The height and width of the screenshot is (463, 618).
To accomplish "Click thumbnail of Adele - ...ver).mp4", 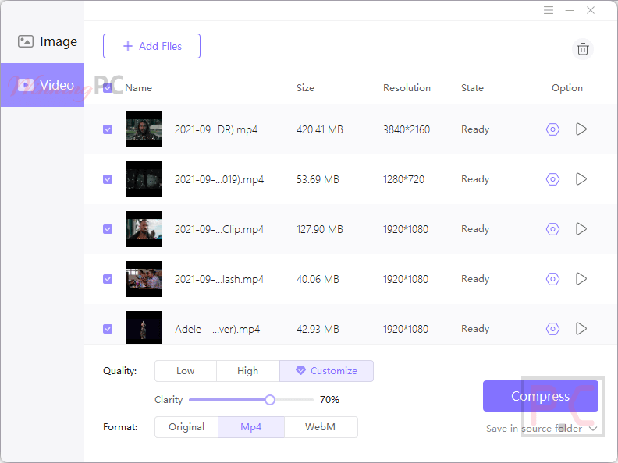I will click(144, 327).
